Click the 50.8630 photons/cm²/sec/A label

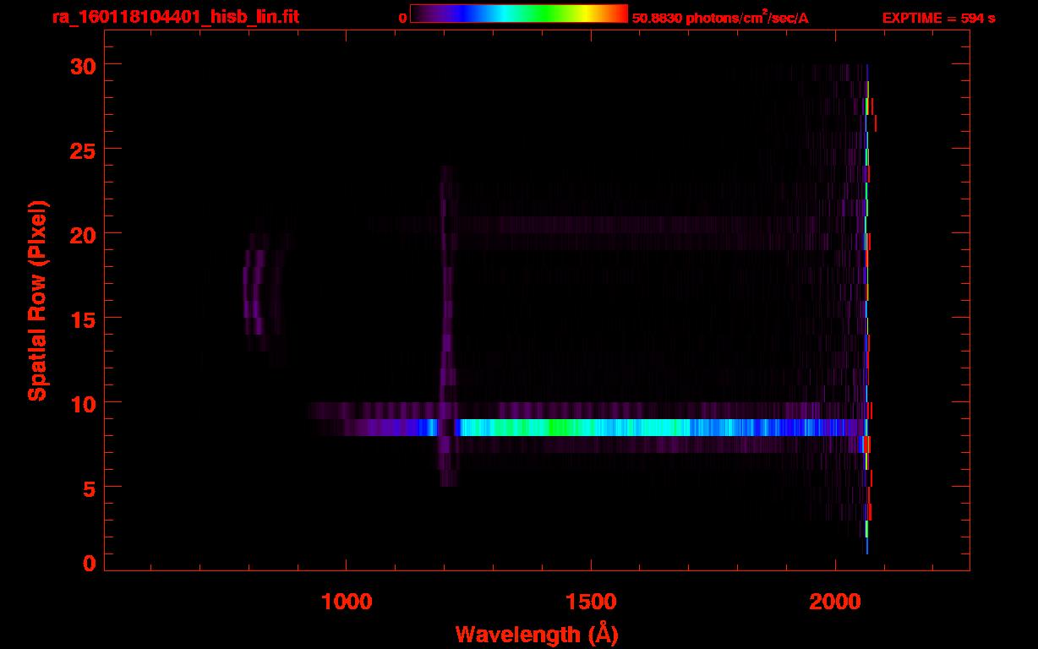pyautogui.click(x=720, y=17)
